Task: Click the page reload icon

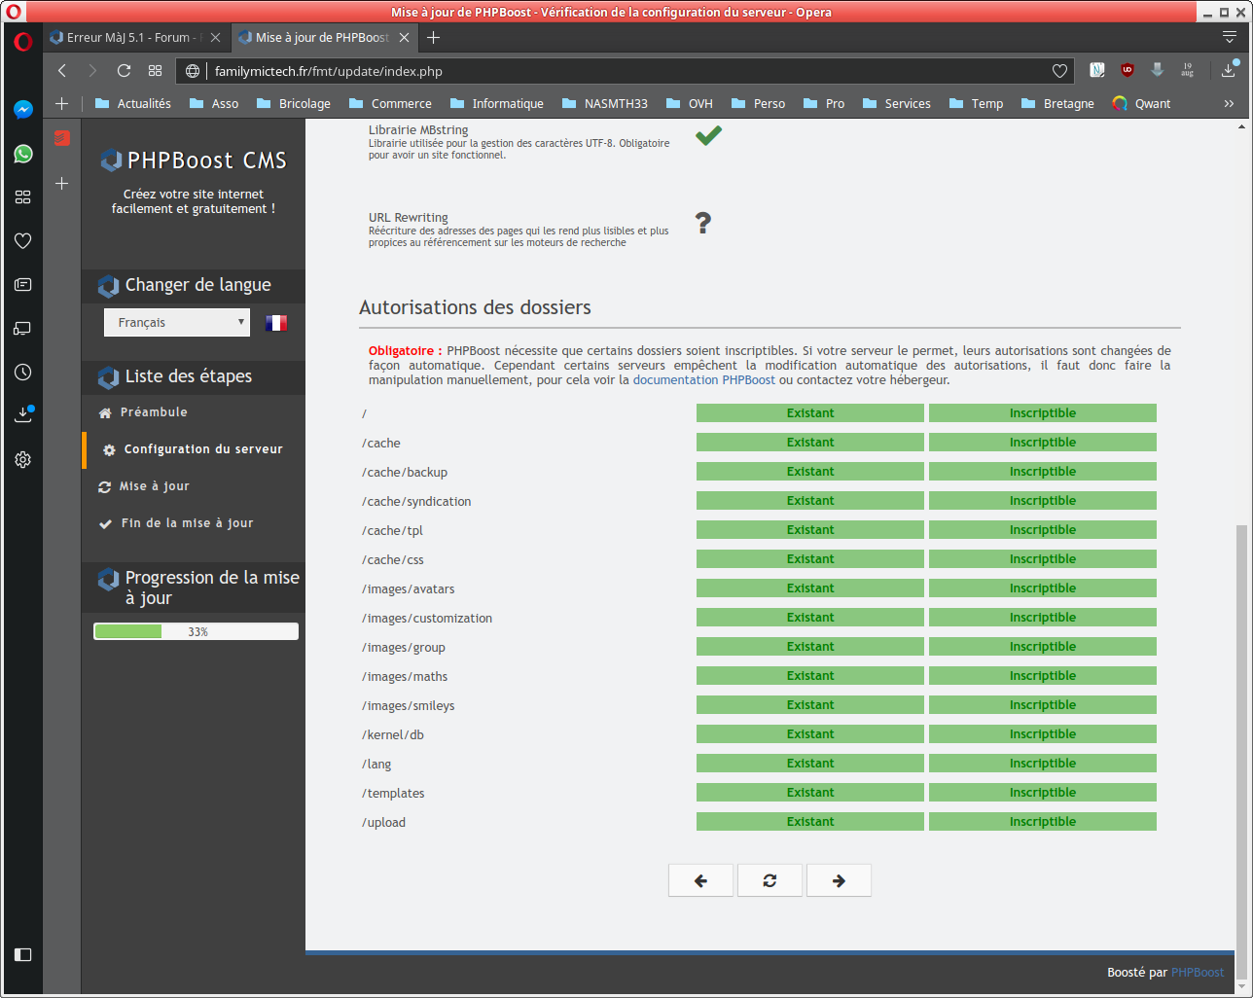Action: 124,71
